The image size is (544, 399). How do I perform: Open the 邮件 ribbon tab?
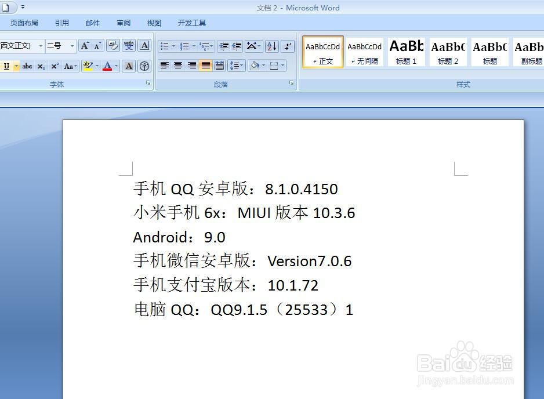pyautogui.click(x=93, y=23)
